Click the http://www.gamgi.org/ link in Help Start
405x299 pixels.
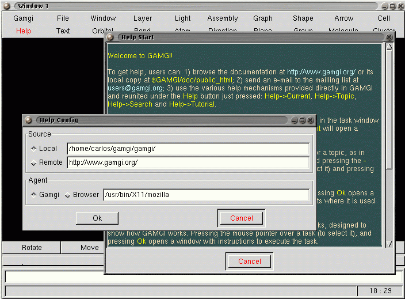321,72
